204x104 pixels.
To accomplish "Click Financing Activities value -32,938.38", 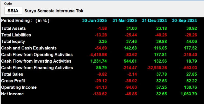I will point(157,68).
